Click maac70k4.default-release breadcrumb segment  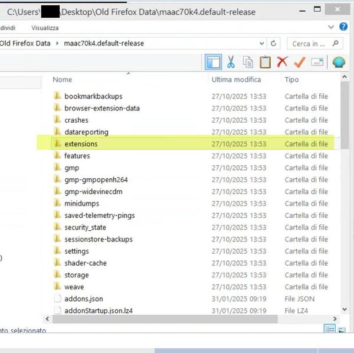point(104,43)
